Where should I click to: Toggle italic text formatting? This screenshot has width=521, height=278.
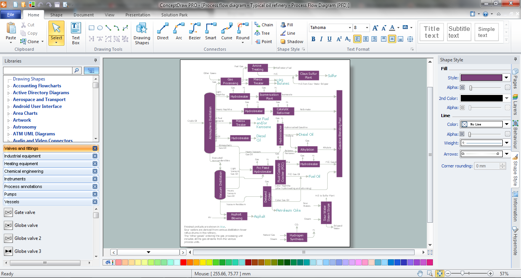click(x=322, y=39)
